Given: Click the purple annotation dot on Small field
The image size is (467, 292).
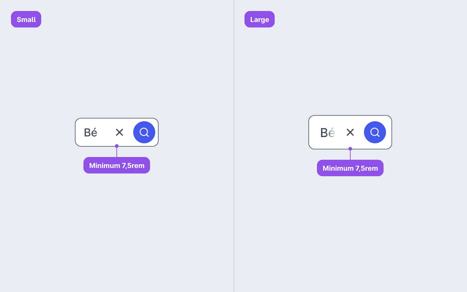Looking at the screenshot, I should [x=117, y=146].
